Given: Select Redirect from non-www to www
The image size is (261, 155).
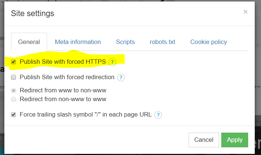Looking at the screenshot, I should click(x=14, y=99).
